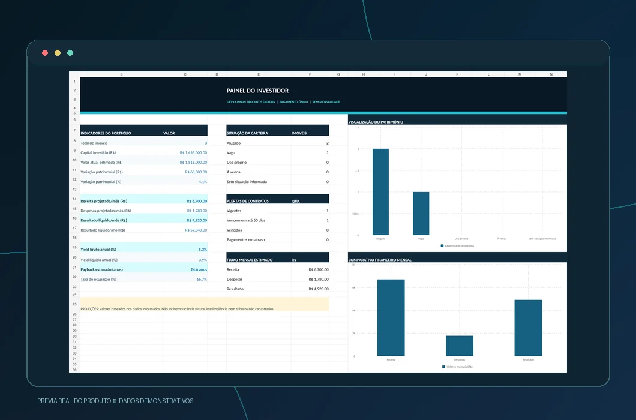The height and width of the screenshot is (420, 636).
Task: Select Yield bruto anual value 5.3%
Action: (203, 250)
